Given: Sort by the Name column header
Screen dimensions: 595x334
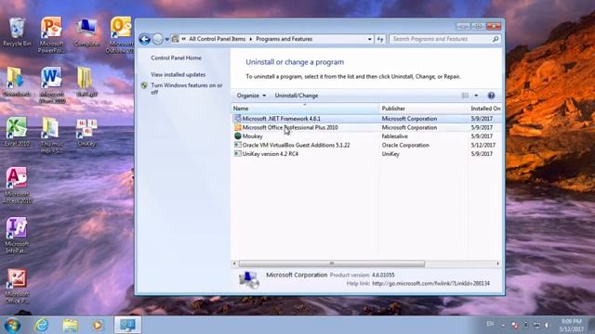Looking at the screenshot, I should tap(305, 109).
